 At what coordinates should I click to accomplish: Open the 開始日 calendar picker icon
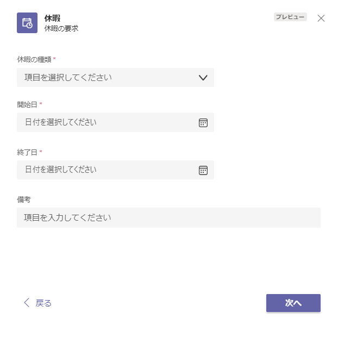[203, 123]
